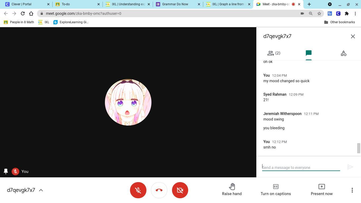Select the Chat tab in side panel
361x203 pixels.
pyautogui.click(x=308, y=53)
